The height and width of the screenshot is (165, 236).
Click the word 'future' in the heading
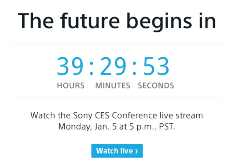90,21
